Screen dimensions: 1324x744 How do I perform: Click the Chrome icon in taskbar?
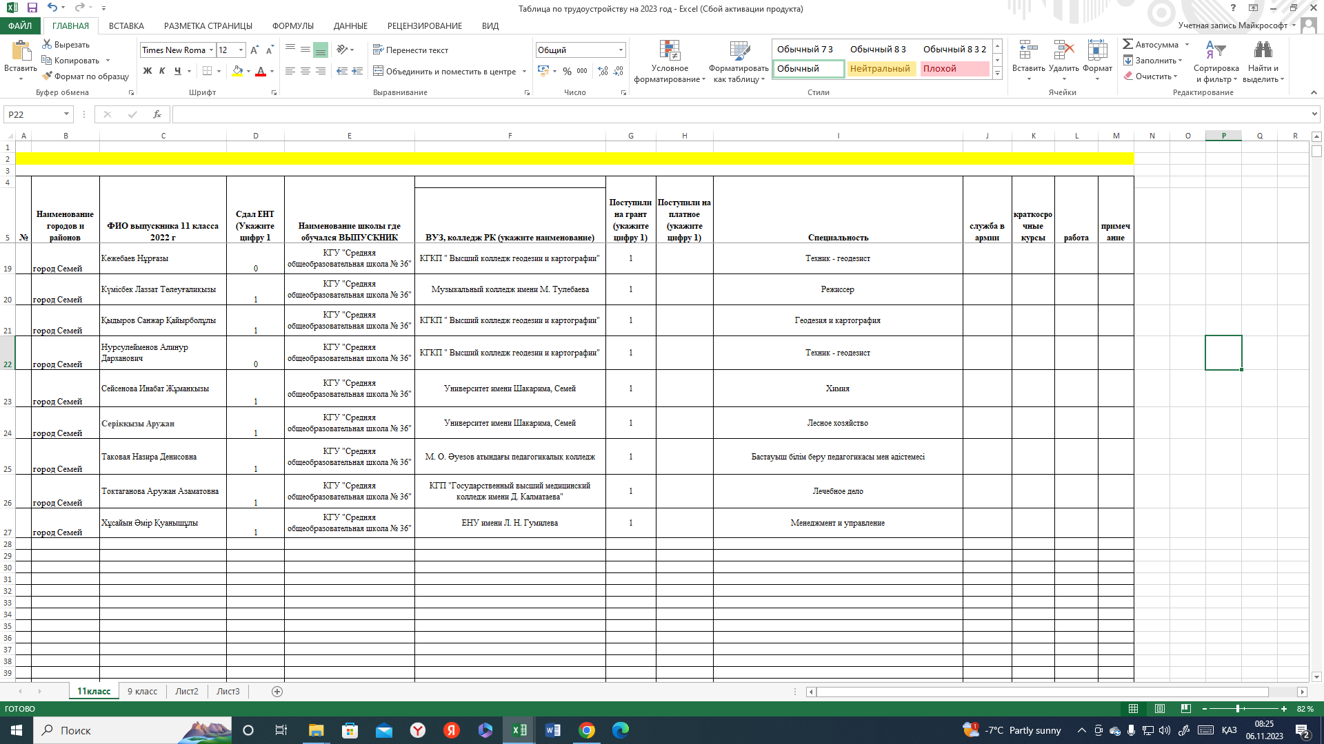(587, 730)
